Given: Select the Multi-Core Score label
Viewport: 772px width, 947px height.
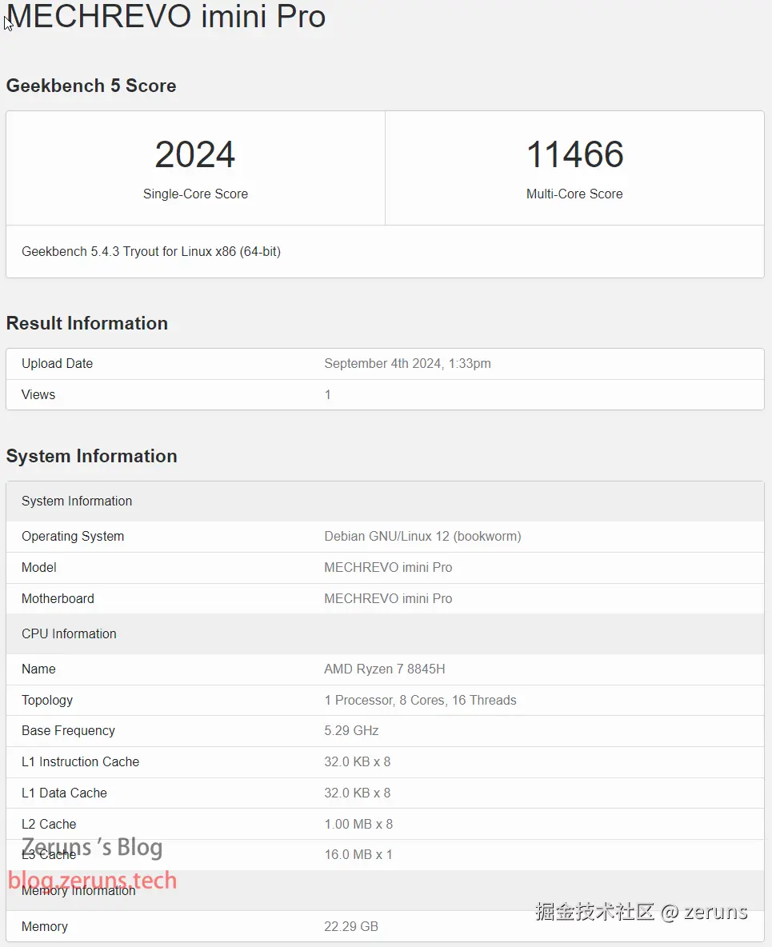Looking at the screenshot, I should point(574,194).
